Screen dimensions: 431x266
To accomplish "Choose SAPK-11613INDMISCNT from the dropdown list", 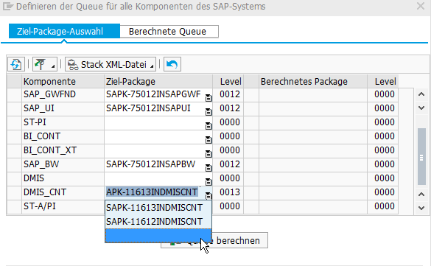I will tap(158, 208).
